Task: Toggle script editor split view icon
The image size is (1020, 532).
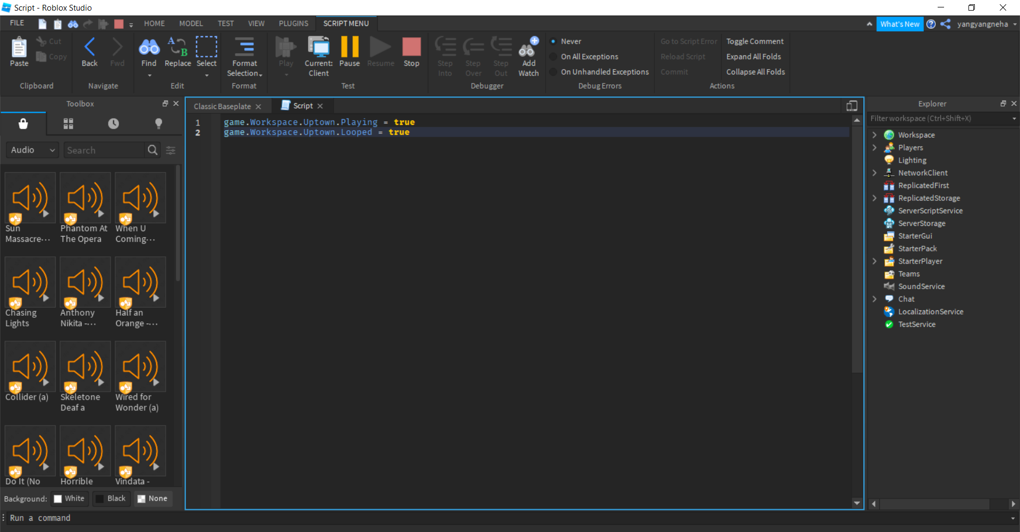Action: (x=852, y=106)
